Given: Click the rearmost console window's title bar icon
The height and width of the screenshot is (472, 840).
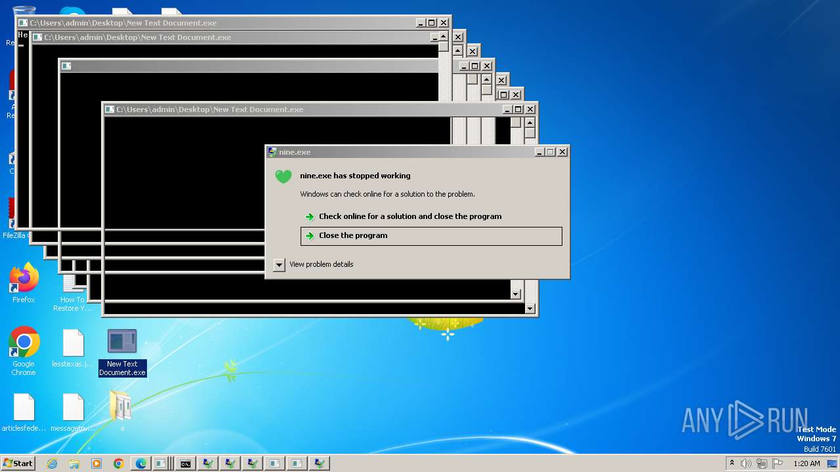Looking at the screenshot, I should [x=23, y=23].
